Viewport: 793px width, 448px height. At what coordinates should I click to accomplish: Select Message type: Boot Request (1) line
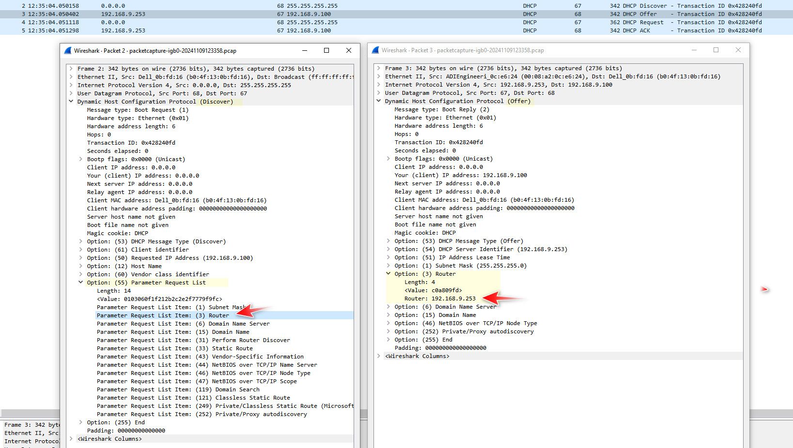pos(138,110)
